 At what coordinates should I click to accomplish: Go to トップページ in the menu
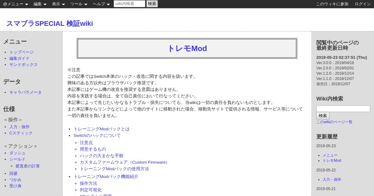22,52
